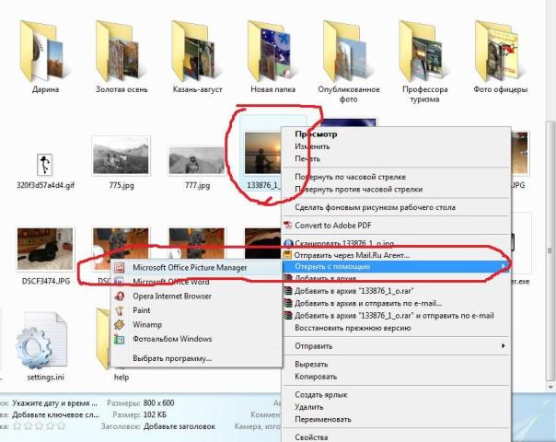Select Повернуть по часовой стрелке
The image size is (556, 442).
[x=350, y=177]
